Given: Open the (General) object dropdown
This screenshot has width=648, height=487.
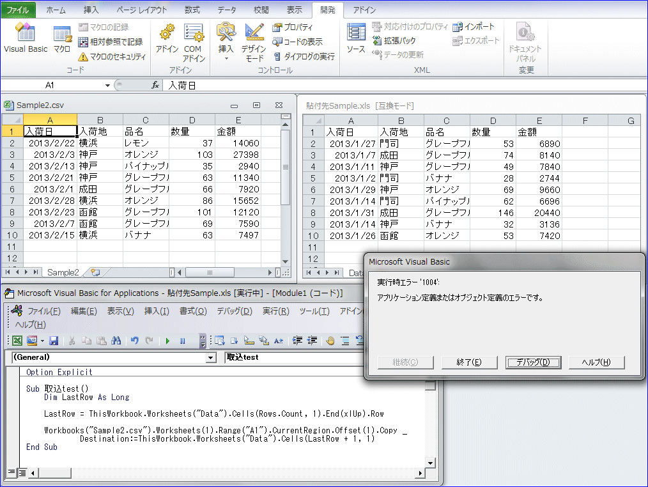Looking at the screenshot, I should pyautogui.click(x=211, y=358).
